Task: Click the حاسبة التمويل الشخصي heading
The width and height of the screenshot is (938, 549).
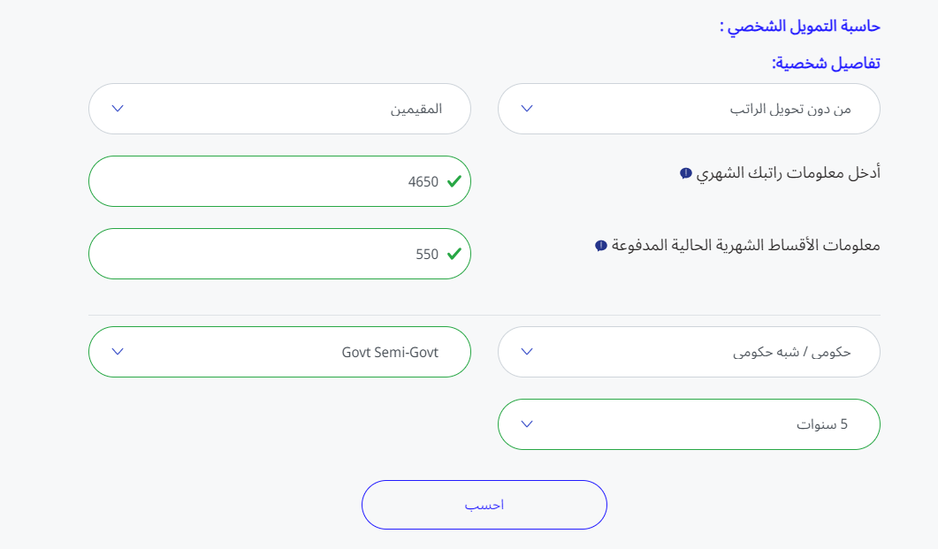Action: pyautogui.click(x=800, y=27)
